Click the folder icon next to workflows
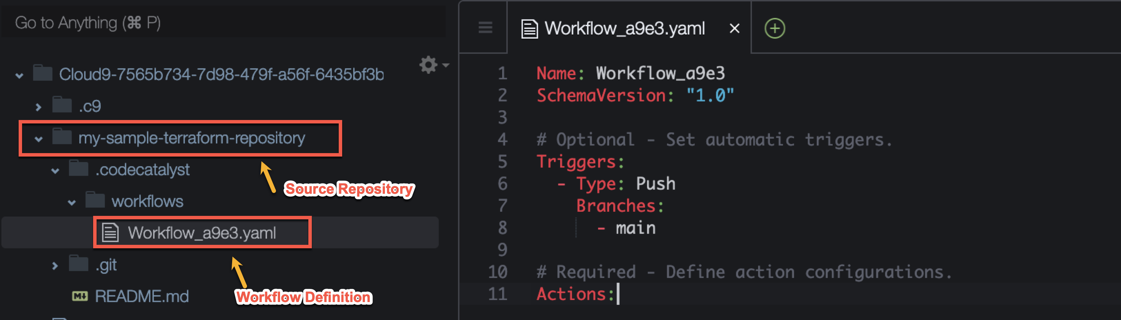This screenshot has width=1121, height=320. [94, 201]
